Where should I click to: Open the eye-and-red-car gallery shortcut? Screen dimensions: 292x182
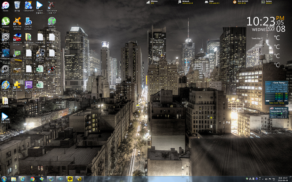(17, 38)
